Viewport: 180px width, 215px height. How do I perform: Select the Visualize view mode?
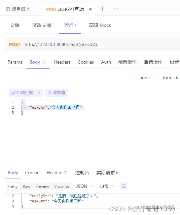[62, 186]
